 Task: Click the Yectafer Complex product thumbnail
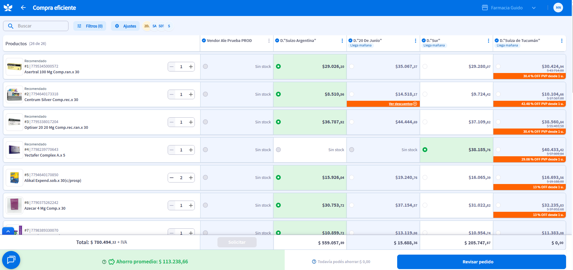(x=14, y=150)
